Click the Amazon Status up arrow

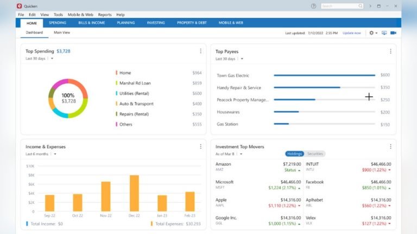(299, 170)
